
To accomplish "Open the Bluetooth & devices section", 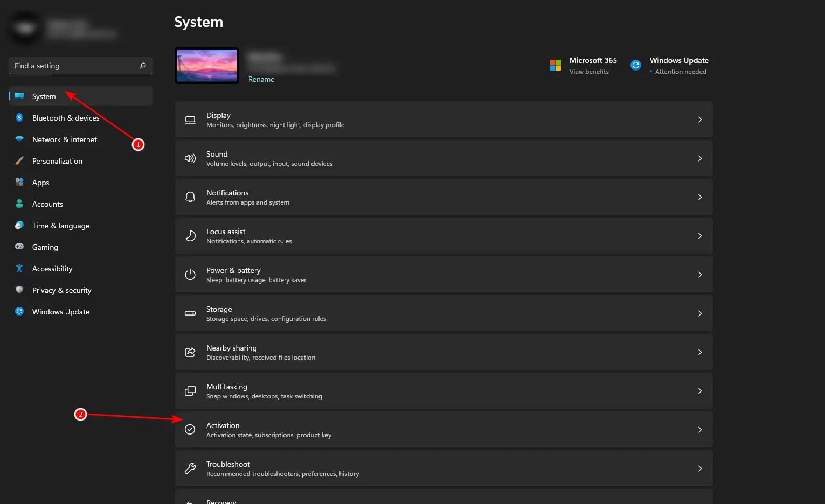I will pos(65,117).
